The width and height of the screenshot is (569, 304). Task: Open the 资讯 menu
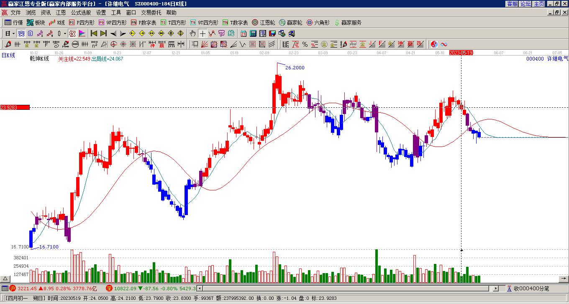pos(46,13)
